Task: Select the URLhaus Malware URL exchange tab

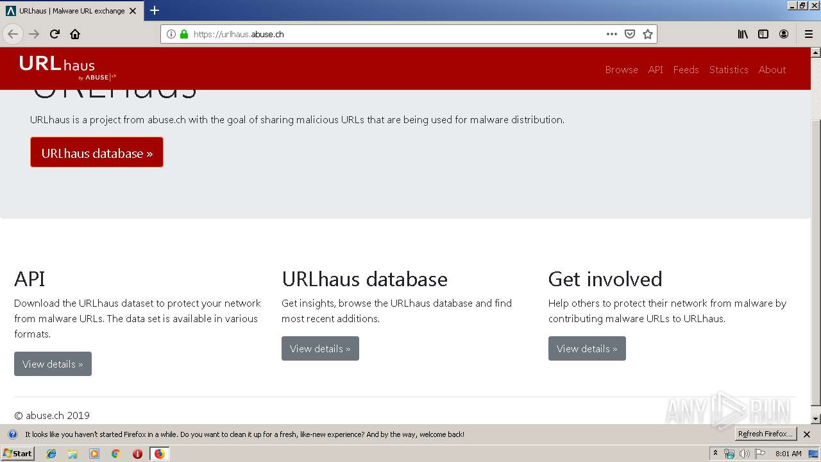Action: tap(71, 10)
